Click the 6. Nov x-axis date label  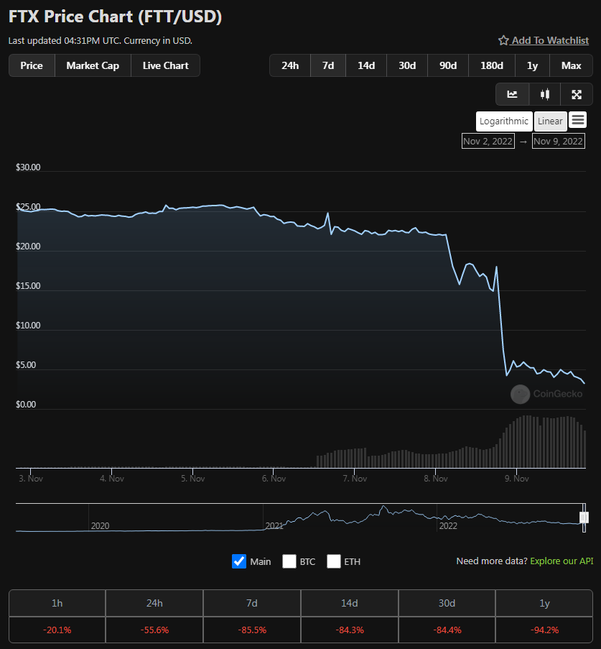(274, 479)
